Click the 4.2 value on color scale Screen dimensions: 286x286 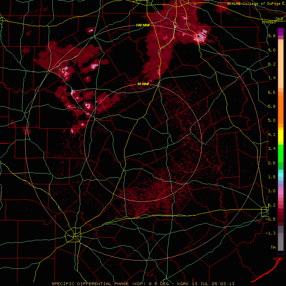[x=272, y=135]
